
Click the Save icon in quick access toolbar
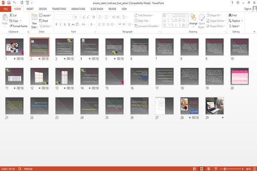click(x=9, y=3)
